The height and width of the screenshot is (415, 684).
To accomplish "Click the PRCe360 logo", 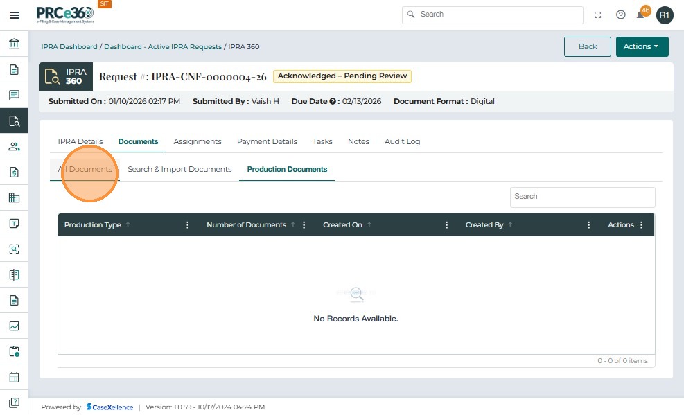I will [65, 15].
